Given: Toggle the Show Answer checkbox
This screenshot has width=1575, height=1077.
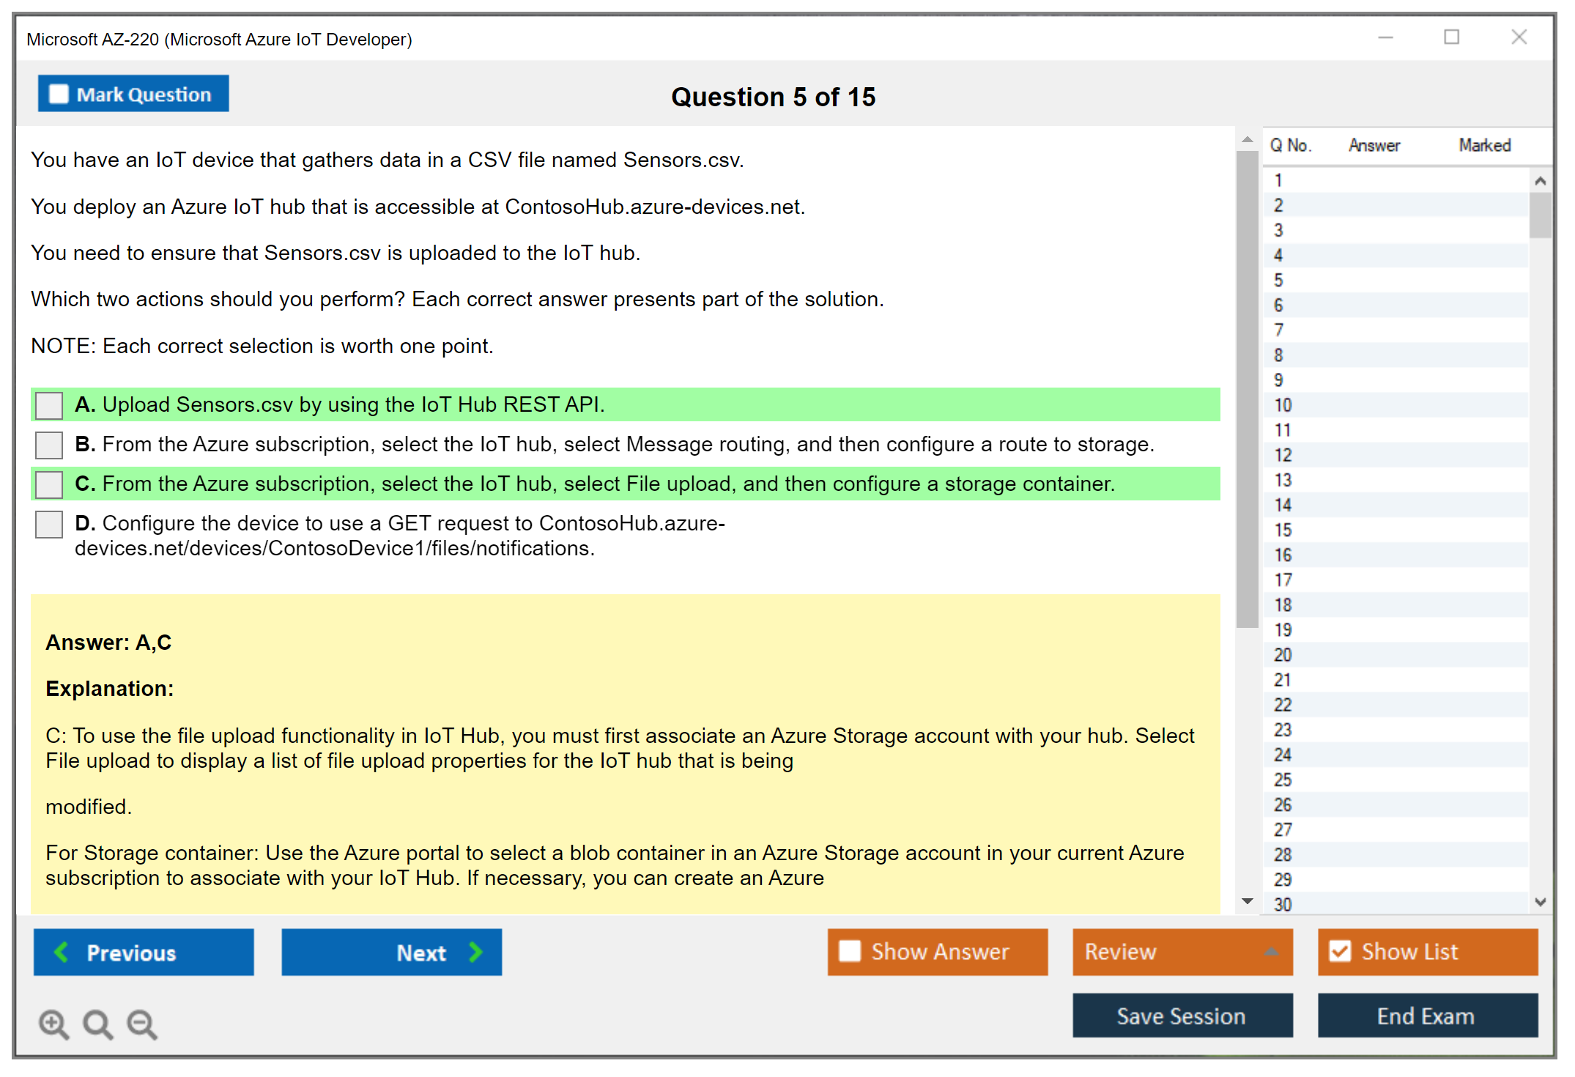Looking at the screenshot, I should tap(850, 951).
